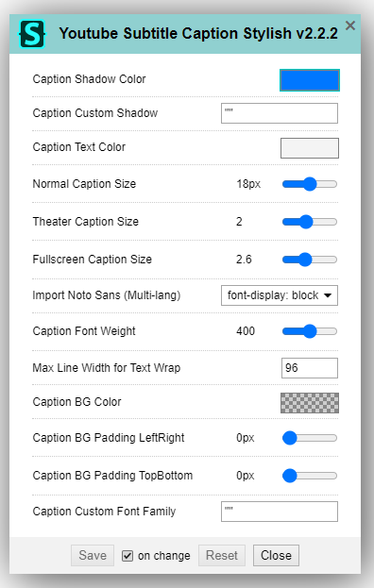374x588 pixels.
Task: Click the Caption BG Padding TopBottom slider handle
Action: 290,476
